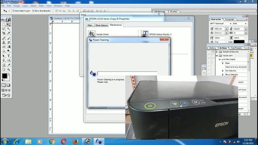This screenshot has height=145, width=258.
Task: Click the Nozzle Check icon
Action: pyautogui.click(x=92, y=34)
